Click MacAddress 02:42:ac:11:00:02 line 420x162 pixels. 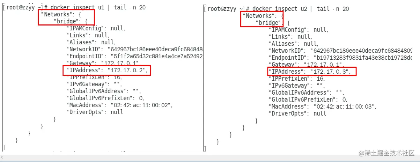point(119,105)
